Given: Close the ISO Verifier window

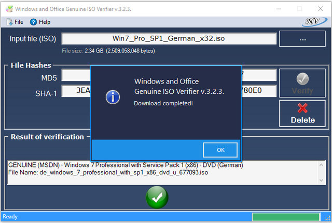Looking at the screenshot, I should pyautogui.click(x=321, y=9).
